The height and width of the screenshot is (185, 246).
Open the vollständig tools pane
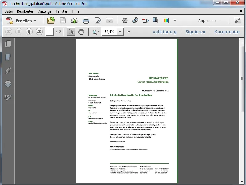(x=165, y=32)
